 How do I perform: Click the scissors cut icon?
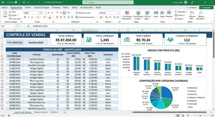tap(10, 12)
